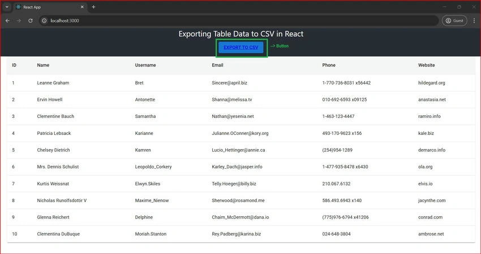Open the Chrome three-dot menu
Screen dimensions: 481x254
(x=474, y=20)
